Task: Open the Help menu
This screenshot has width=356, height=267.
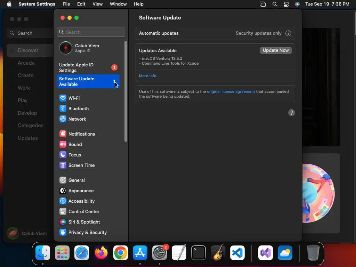Action: (138, 4)
